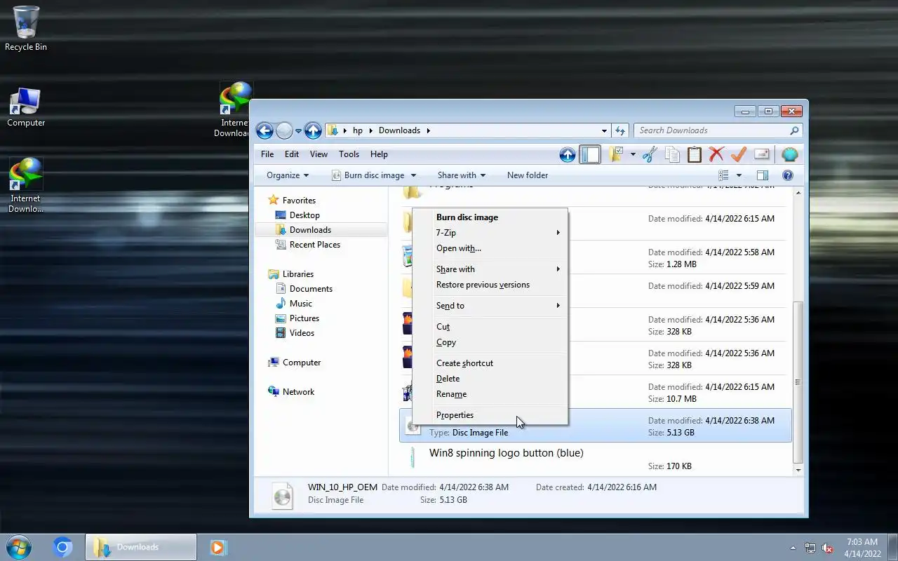
Task: Click the Up button next to address bar
Action: [313, 130]
